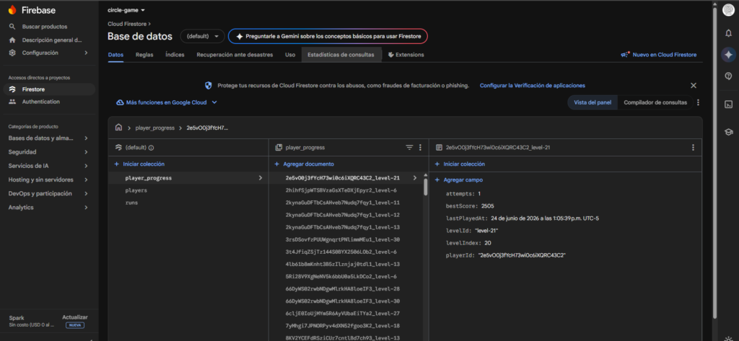The height and width of the screenshot is (341, 739).
Task: Open the help question mark icon
Action: click(x=728, y=76)
